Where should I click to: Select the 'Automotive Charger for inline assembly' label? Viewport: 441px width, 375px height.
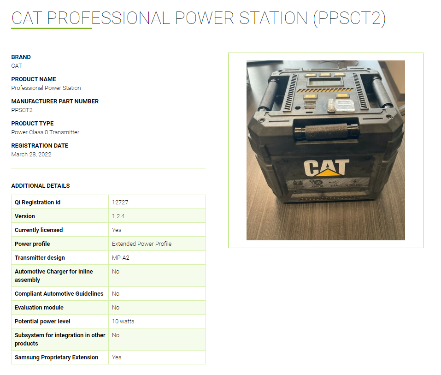coord(54,276)
